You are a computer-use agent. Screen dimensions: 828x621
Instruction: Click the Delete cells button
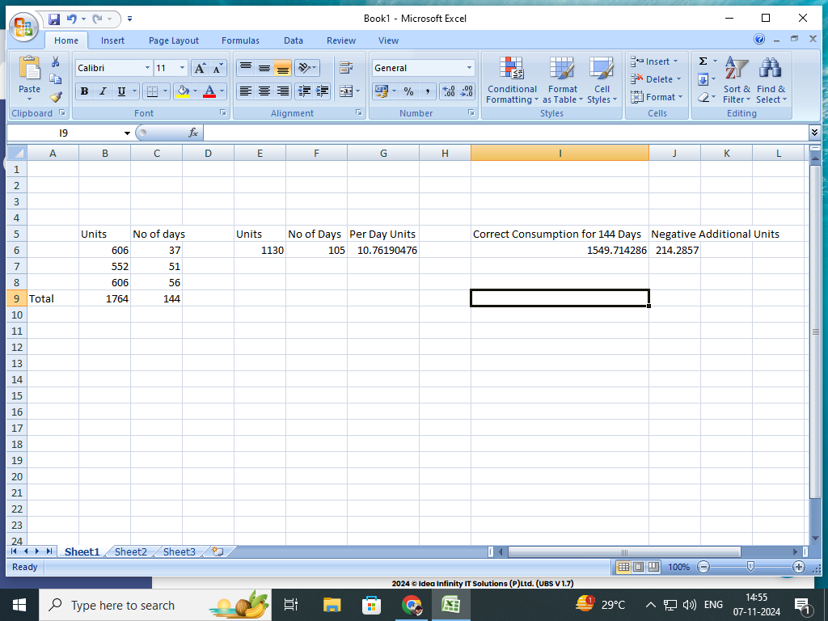pos(656,79)
